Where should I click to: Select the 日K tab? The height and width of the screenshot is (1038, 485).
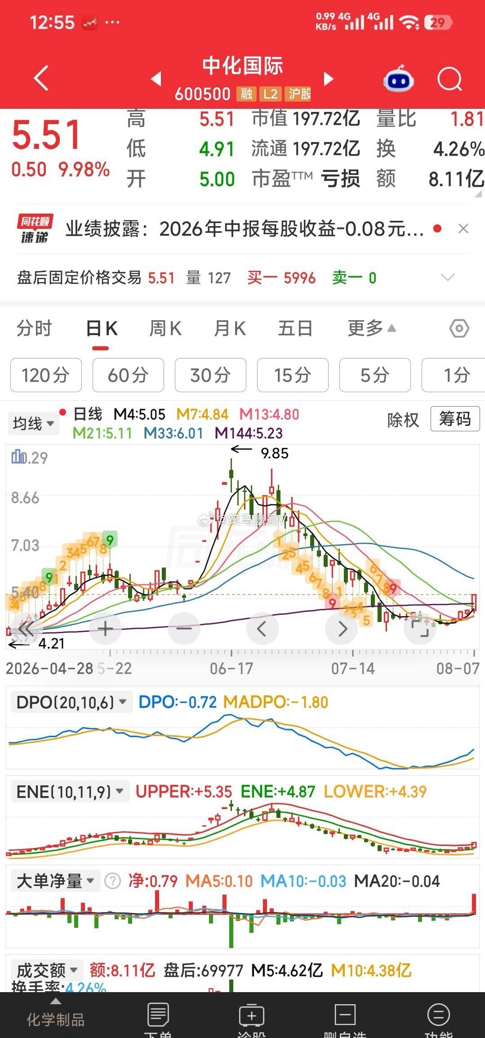tap(102, 328)
